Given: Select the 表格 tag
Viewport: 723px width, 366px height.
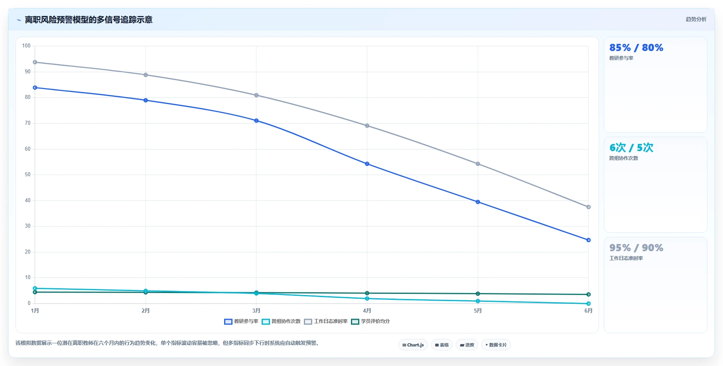Looking at the screenshot, I should [x=442, y=345].
